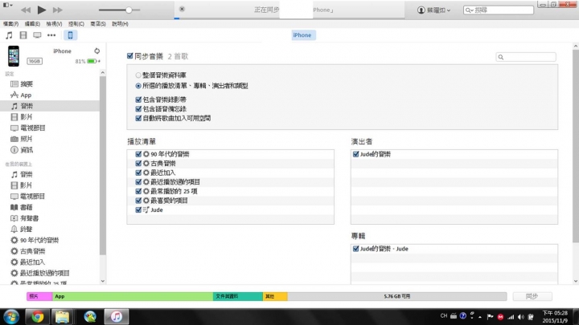This screenshot has width=579, height=325.
Task: Uncheck 90 年代的音樂 in playlist list
Action: [138, 154]
